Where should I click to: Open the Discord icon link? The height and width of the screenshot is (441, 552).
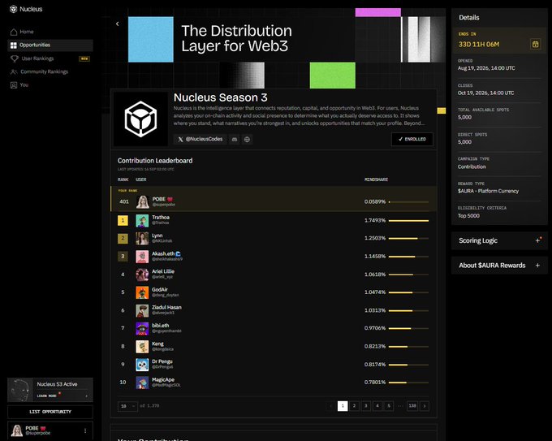[x=235, y=140]
